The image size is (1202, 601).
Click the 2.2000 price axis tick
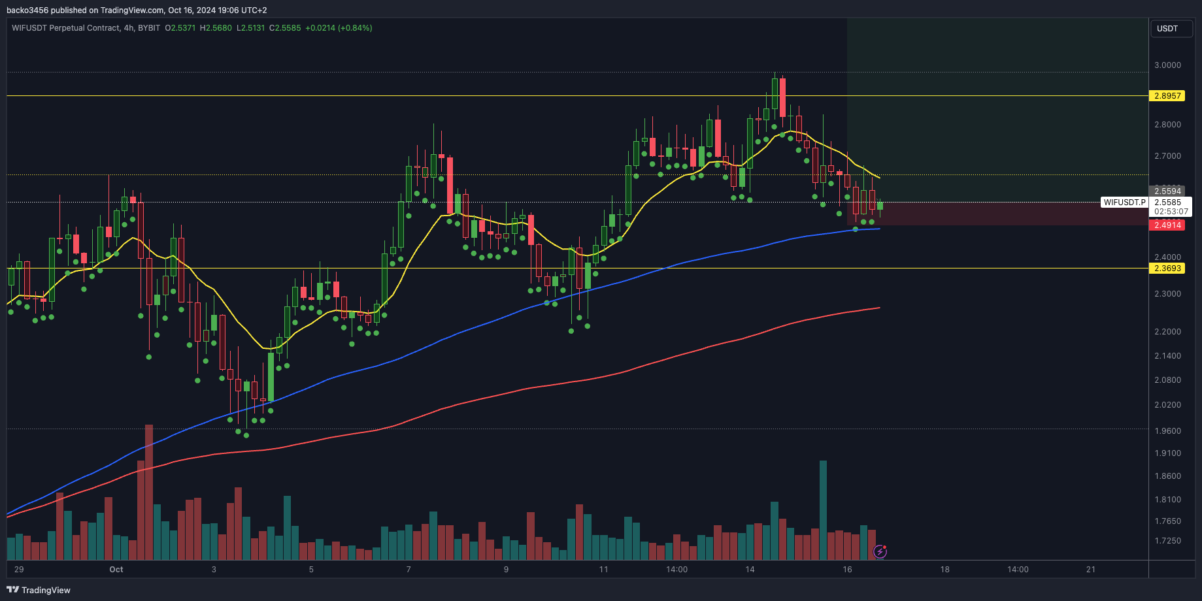click(1167, 332)
